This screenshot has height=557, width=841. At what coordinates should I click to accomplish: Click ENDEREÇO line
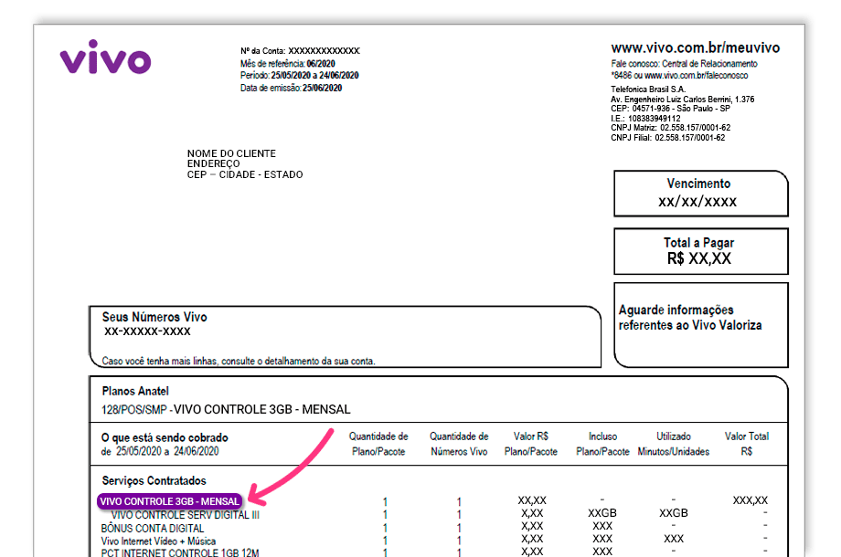(214, 163)
